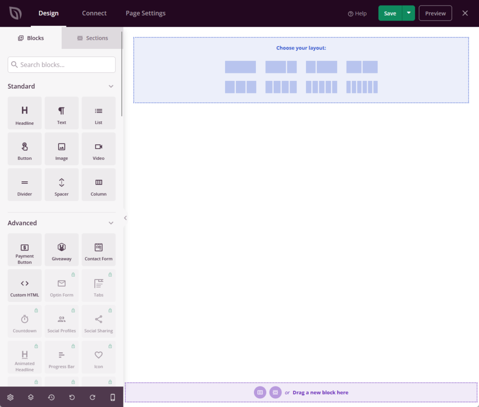The image size is (479, 407).
Task: Select the Giveaway block
Action: (x=61, y=250)
